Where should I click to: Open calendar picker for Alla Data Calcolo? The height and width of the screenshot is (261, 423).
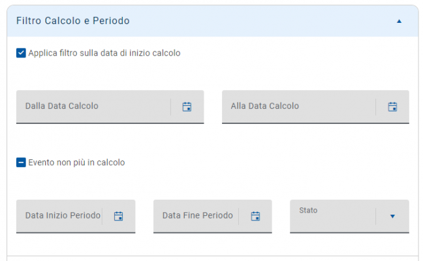[x=392, y=106]
